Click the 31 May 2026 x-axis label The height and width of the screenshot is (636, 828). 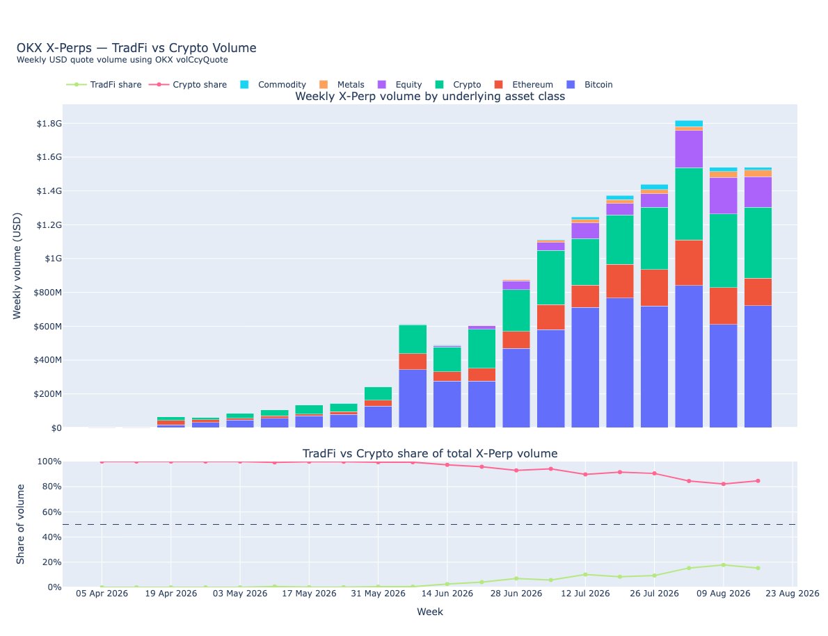click(x=378, y=594)
